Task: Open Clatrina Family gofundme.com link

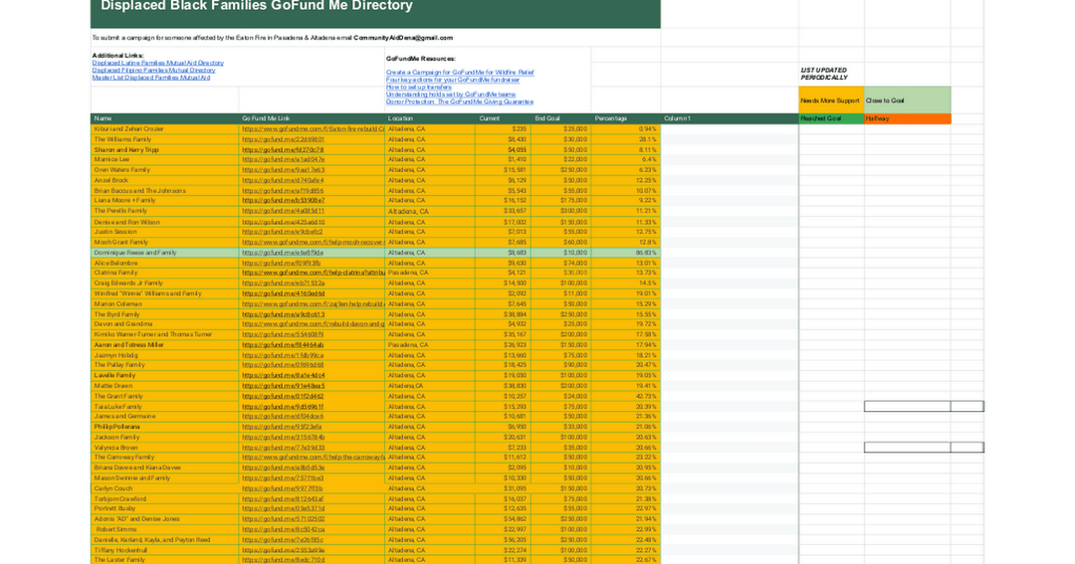Action: click(x=313, y=273)
